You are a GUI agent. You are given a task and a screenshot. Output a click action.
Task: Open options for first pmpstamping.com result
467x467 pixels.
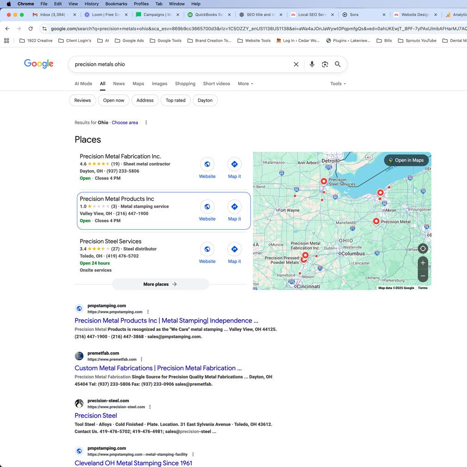(x=148, y=312)
